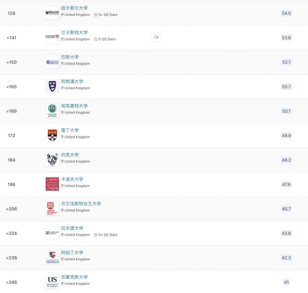Viewport: 308px width, 293px height.
Task: Click the video camera icon beside Lancaster
Action: point(156,37)
